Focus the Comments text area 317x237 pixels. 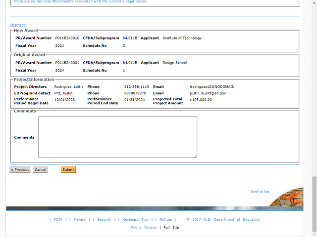click(118, 137)
